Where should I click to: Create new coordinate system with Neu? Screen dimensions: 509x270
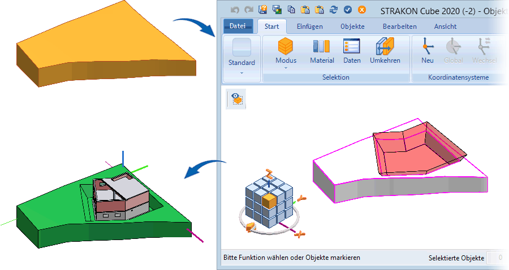point(428,47)
